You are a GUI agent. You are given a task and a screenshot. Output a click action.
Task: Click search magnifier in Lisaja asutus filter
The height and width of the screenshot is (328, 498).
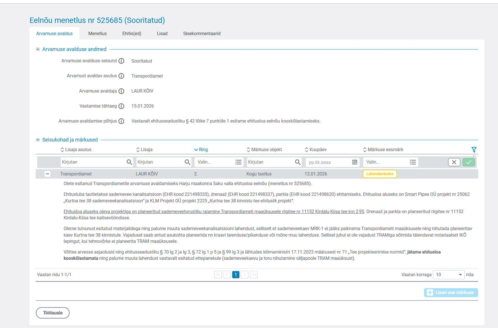(129, 162)
